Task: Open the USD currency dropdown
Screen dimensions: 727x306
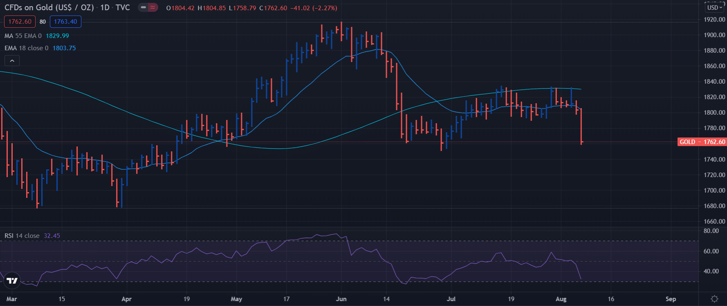Action: 715,7
